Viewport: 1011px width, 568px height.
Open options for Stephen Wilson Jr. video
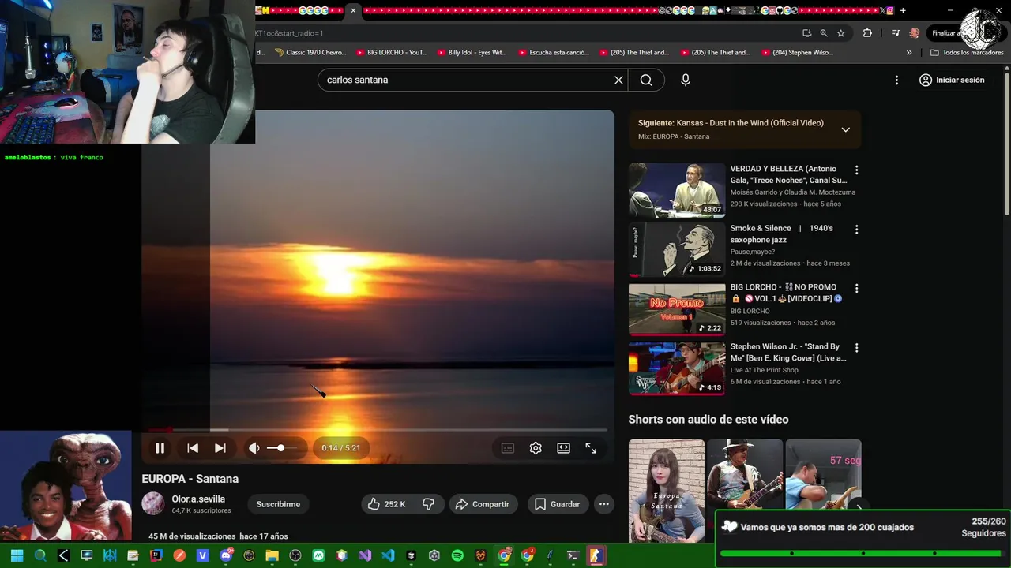tap(856, 348)
